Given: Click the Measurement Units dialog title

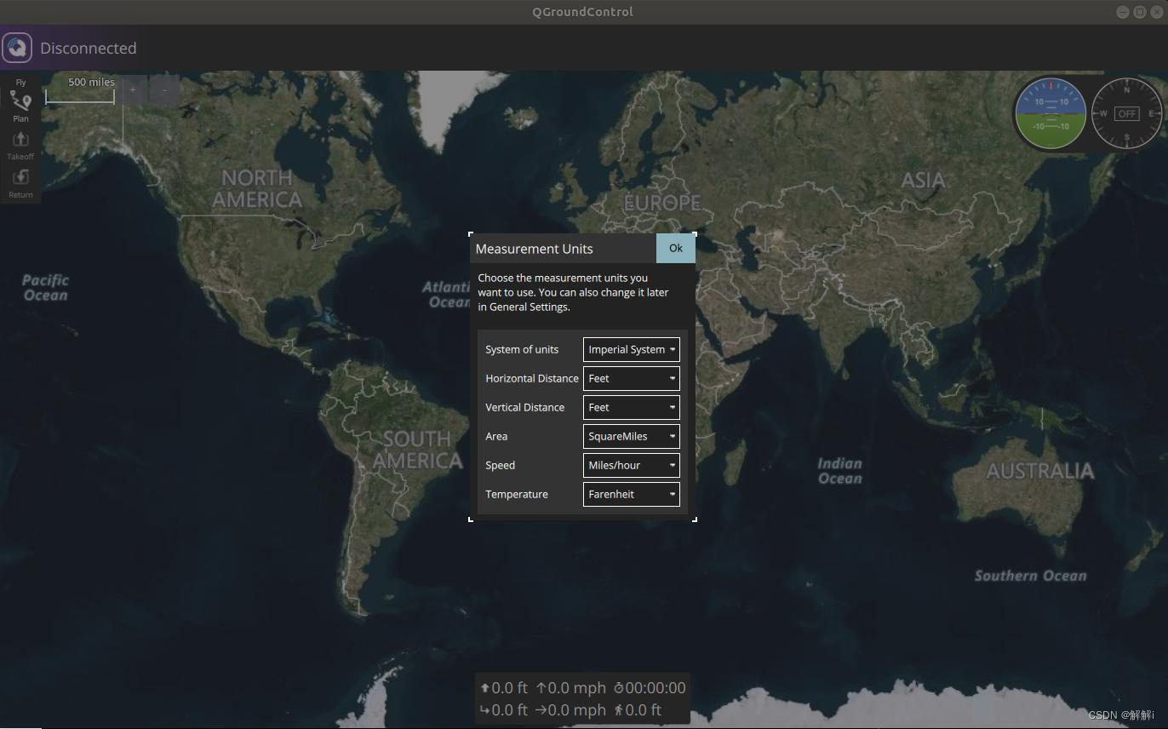Looking at the screenshot, I should (x=534, y=249).
